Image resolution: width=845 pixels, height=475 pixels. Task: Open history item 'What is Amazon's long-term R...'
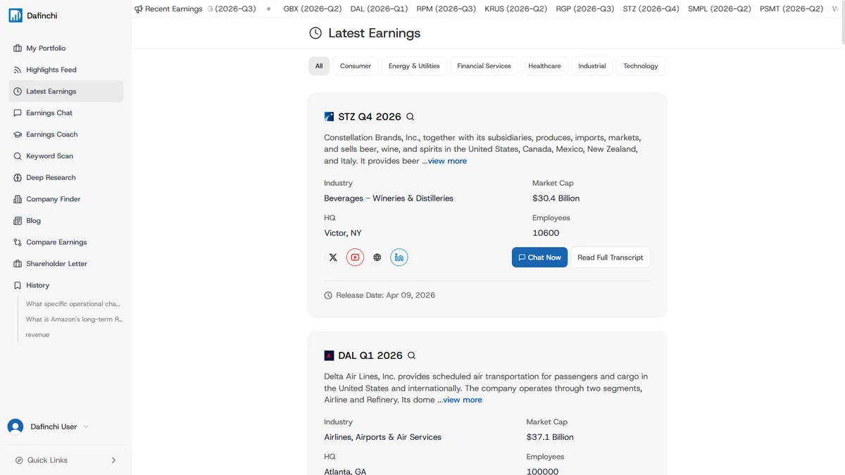click(74, 319)
